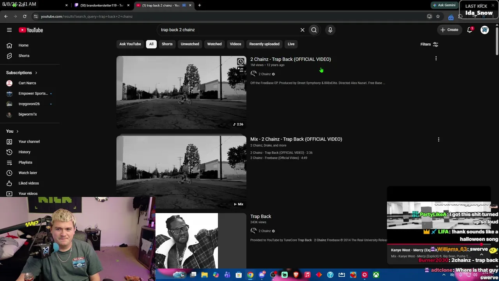The image size is (499, 281).
Task: Show hidden system tray icons
Action: [444, 275]
